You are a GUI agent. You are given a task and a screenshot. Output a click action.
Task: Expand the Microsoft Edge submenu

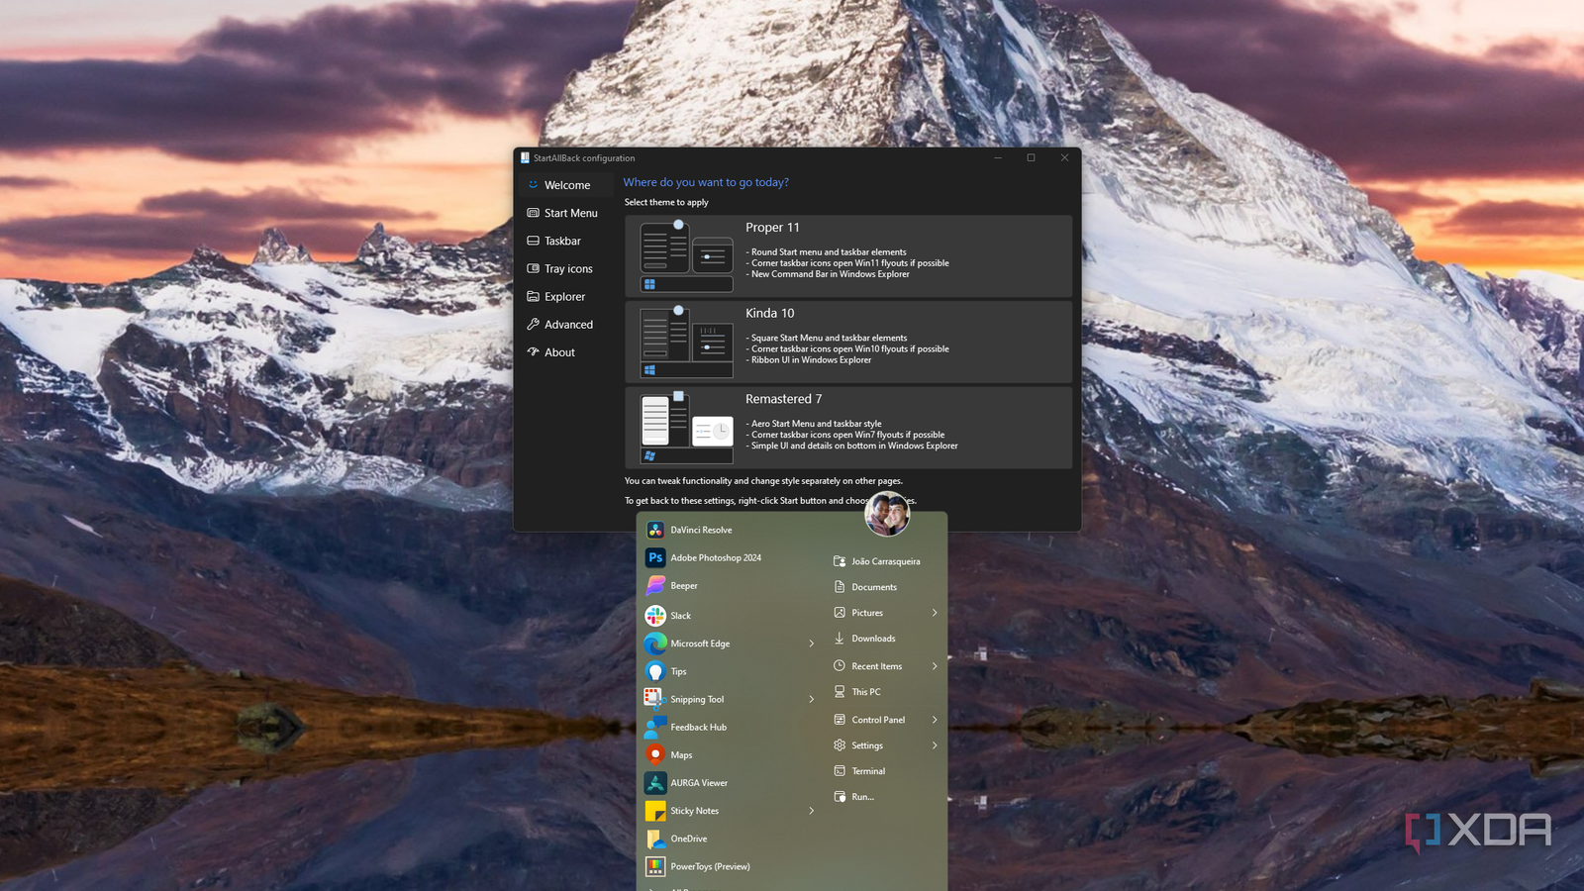coord(812,643)
